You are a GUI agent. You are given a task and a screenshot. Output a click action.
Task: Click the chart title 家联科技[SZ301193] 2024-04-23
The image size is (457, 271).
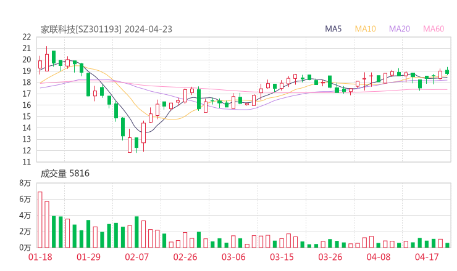click(106, 30)
